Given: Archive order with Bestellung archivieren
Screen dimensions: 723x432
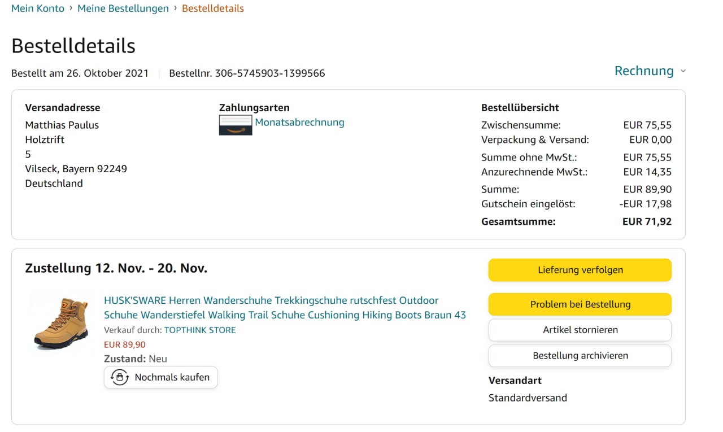Looking at the screenshot, I should (x=580, y=356).
